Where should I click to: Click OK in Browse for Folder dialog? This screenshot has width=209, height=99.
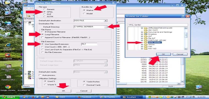[x=163, y=54]
